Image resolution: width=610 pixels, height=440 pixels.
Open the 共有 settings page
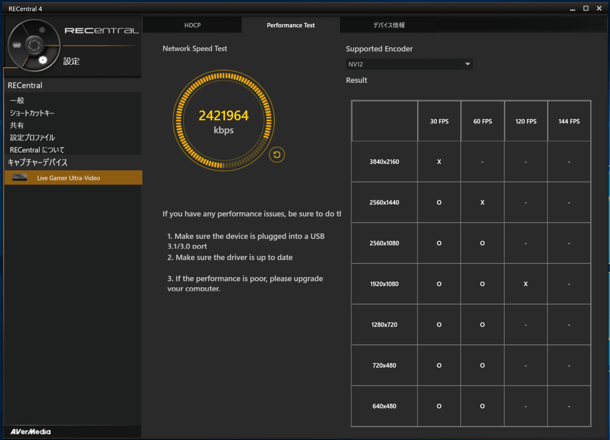pos(17,125)
